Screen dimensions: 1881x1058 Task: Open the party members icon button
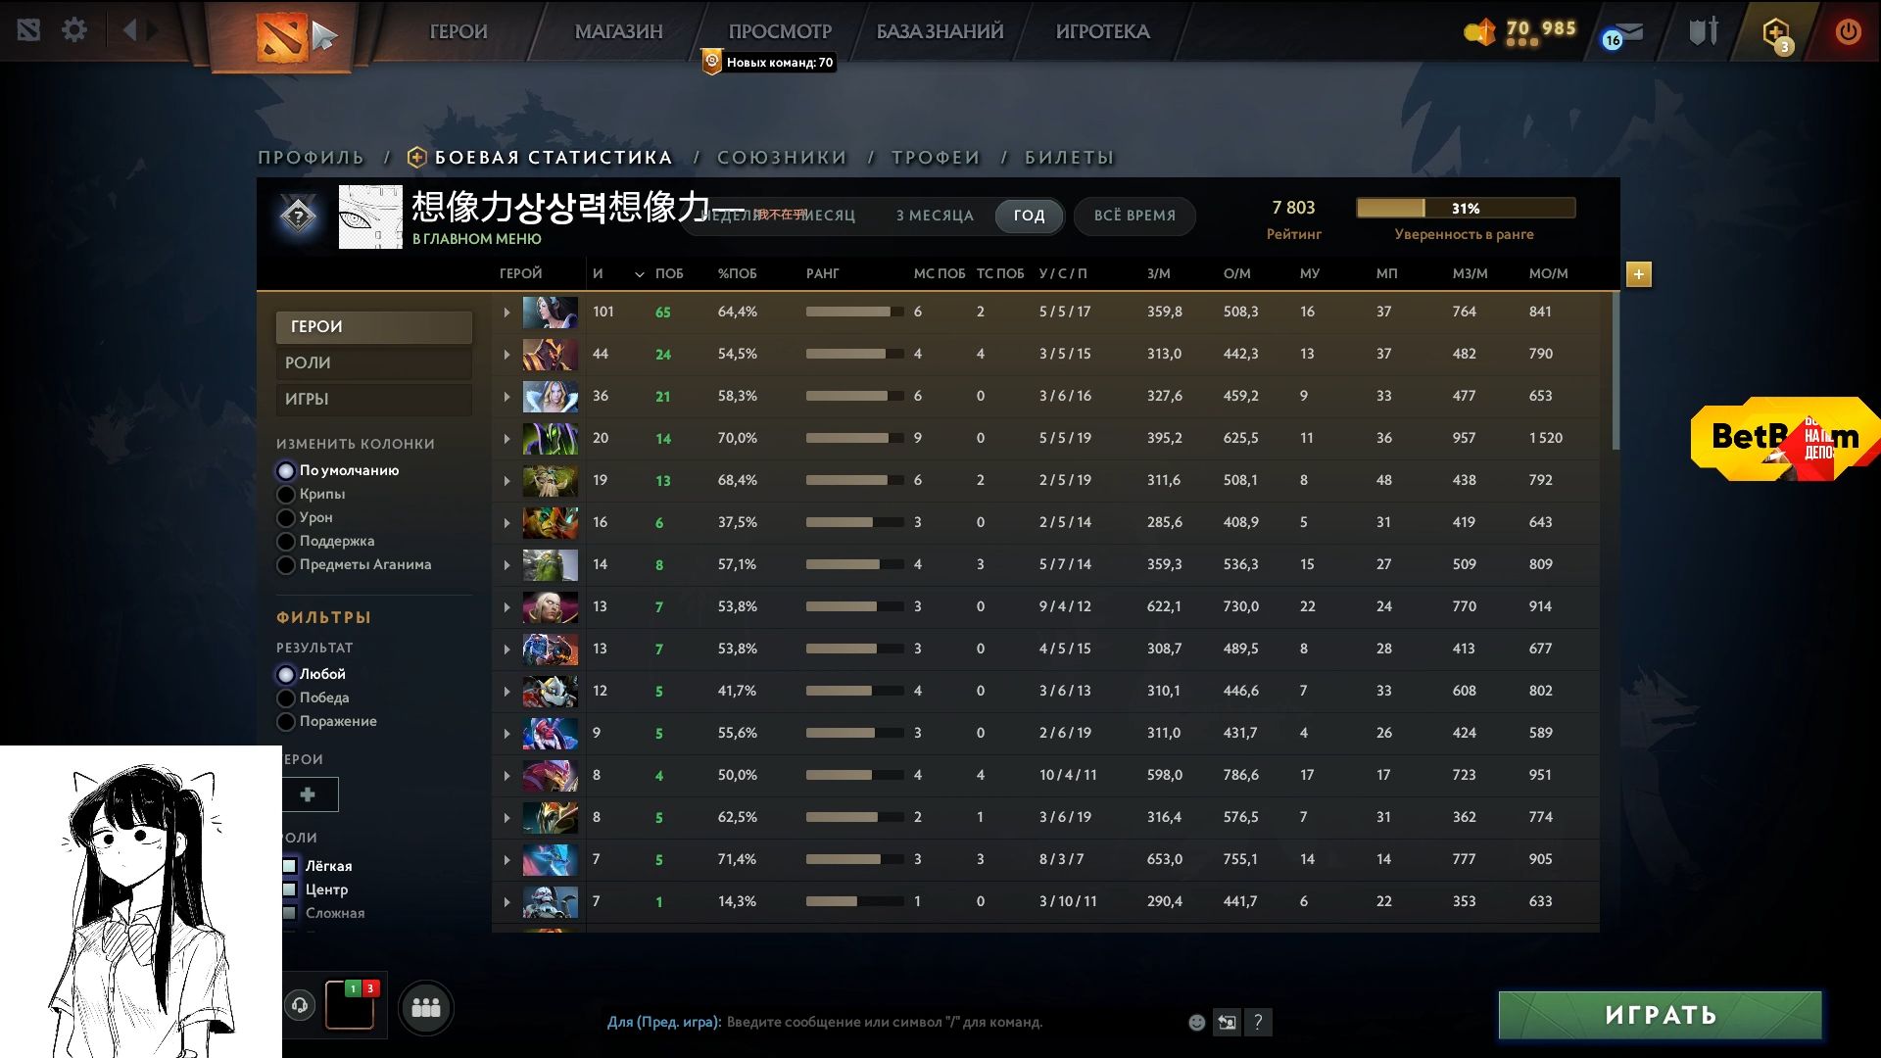[425, 1007]
